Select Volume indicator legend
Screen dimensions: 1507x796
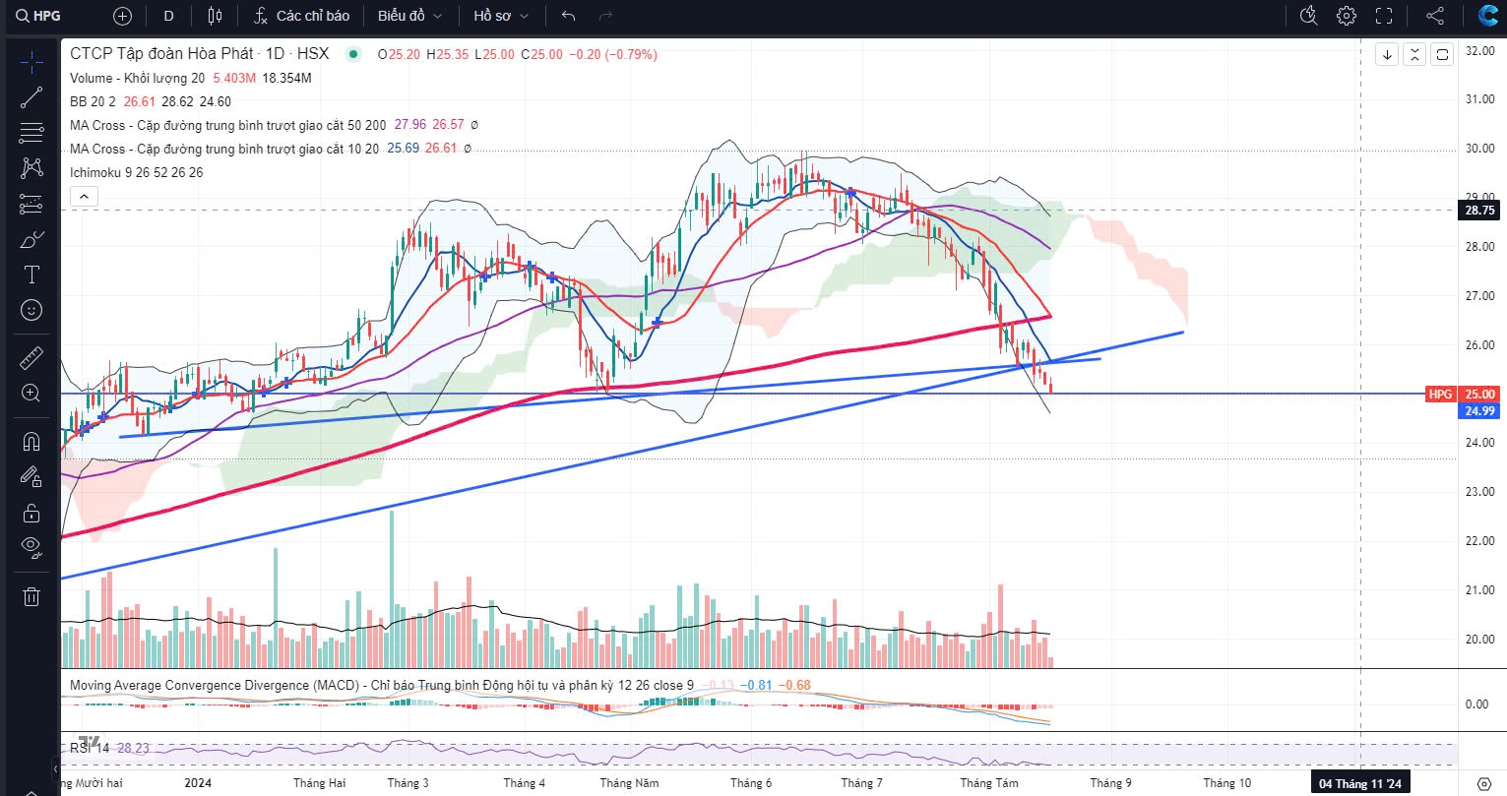point(138,78)
